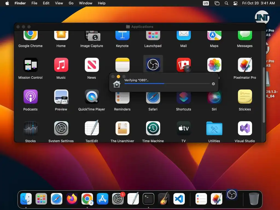This screenshot has height=210, width=280.
Task: Open System Settings in Applications window
Action: pyautogui.click(x=61, y=128)
